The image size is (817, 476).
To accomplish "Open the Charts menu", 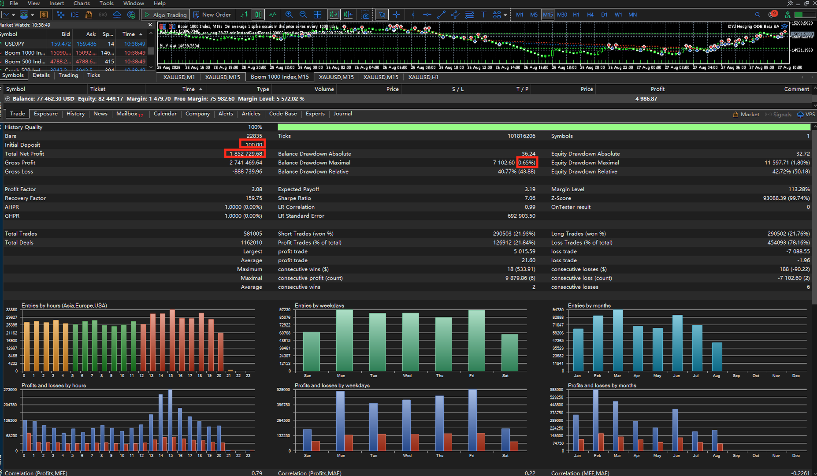I will pos(82,3).
